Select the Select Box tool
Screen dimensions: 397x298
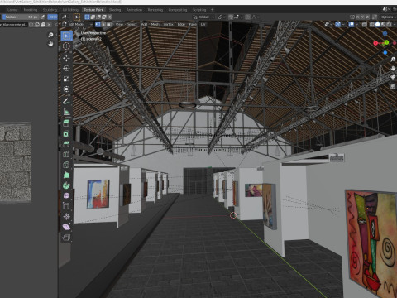[66, 36]
